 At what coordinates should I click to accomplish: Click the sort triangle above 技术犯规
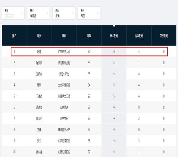click(114, 26)
